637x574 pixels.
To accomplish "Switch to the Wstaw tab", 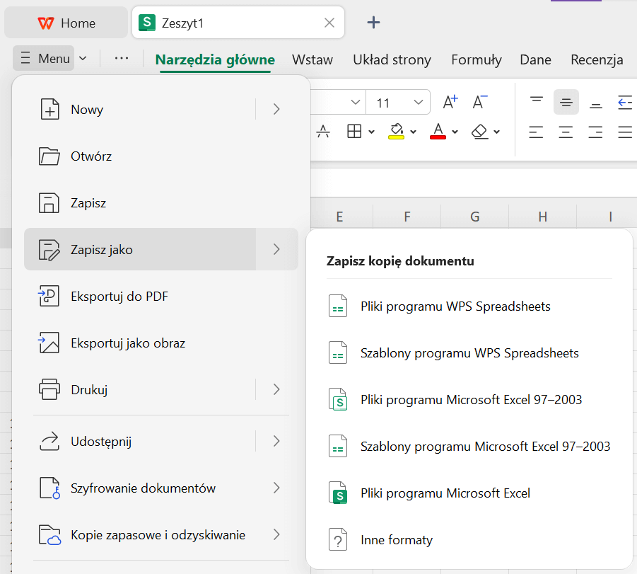I will click(x=312, y=59).
